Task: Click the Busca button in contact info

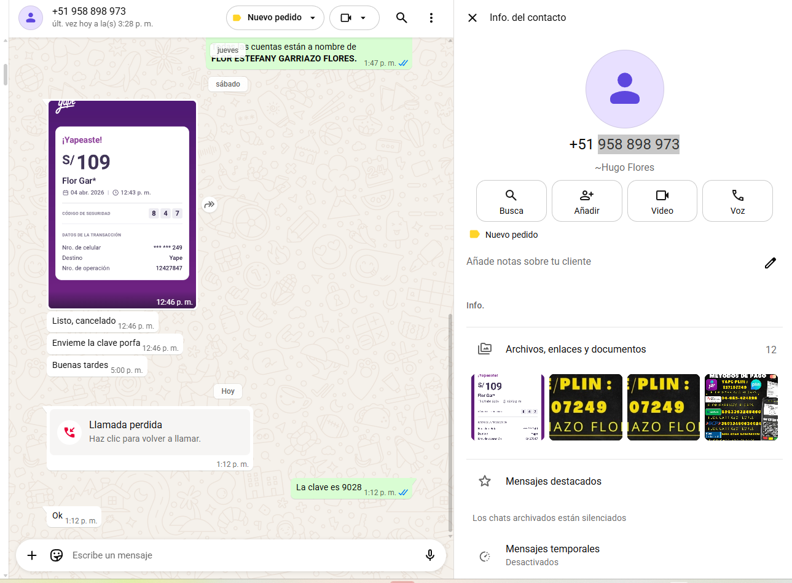Action: pos(511,201)
